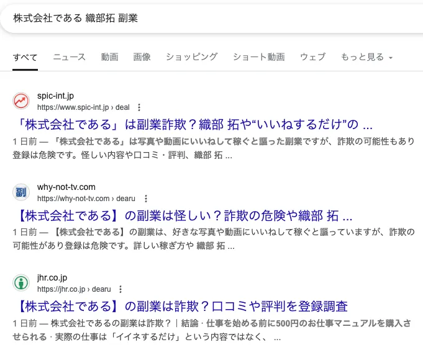The height and width of the screenshot is (360, 423).
Task: Click URL https://why-not-tv.com › dearu
Action: click(86, 199)
